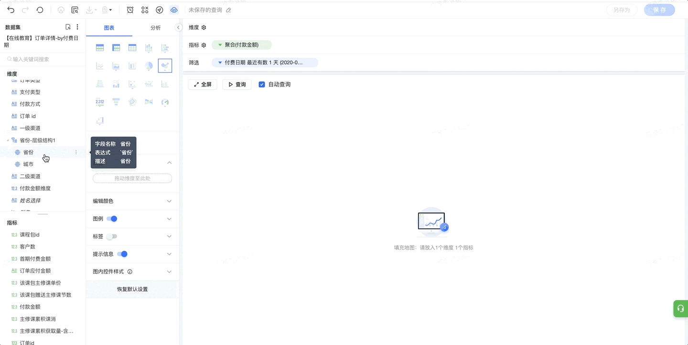Open the query preview document-search icon
688x345 pixels.
point(75,10)
